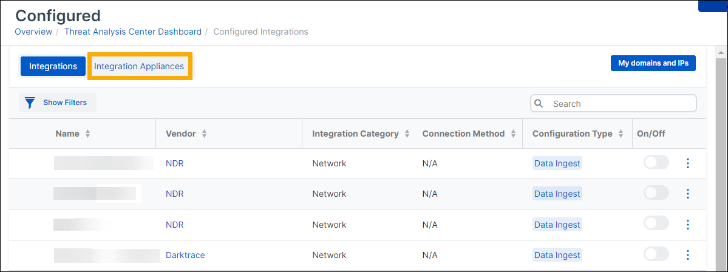Switch to Integration Appliances tab
This screenshot has width=728, height=272.
tap(139, 66)
